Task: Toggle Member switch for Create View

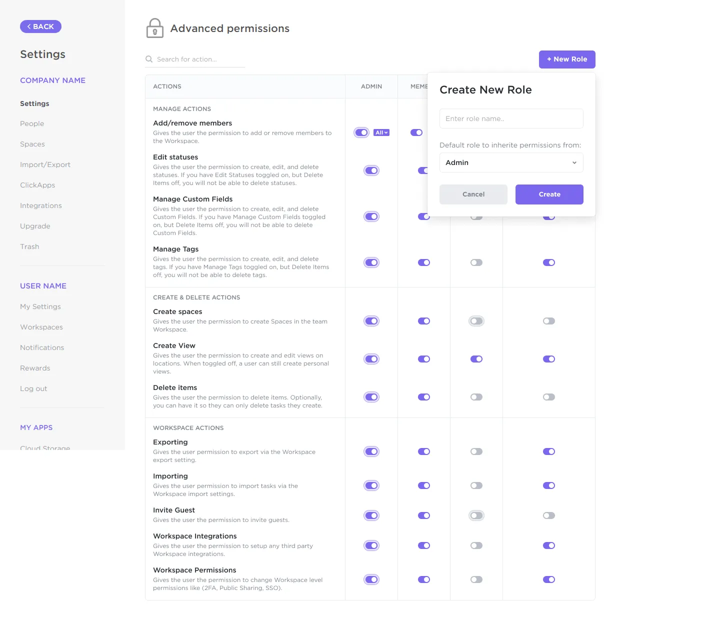Action: click(424, 359)
